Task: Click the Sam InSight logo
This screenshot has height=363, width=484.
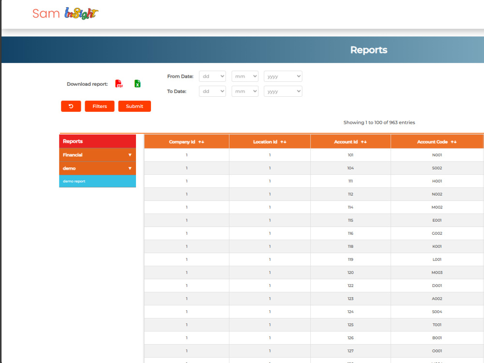Action: 65,13
